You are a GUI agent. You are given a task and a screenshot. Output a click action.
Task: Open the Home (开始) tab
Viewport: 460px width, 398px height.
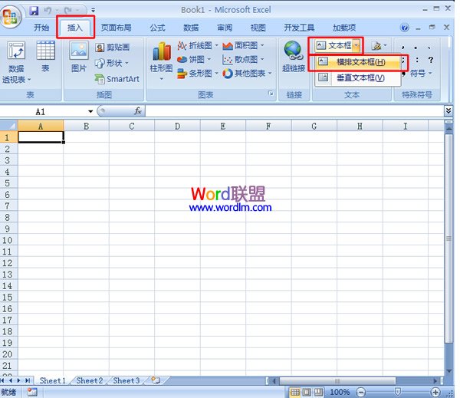point(41,28)
